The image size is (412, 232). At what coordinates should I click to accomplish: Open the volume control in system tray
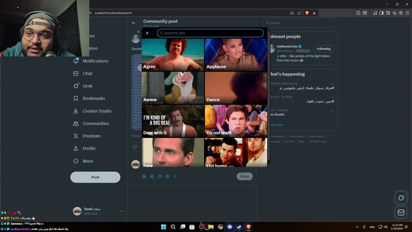tap(386, 227)
